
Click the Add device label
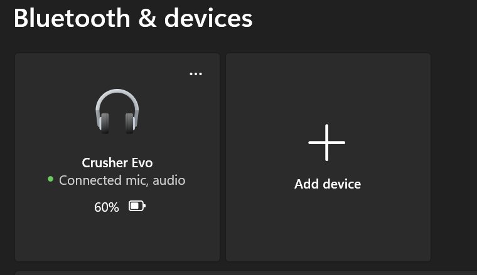328,184
